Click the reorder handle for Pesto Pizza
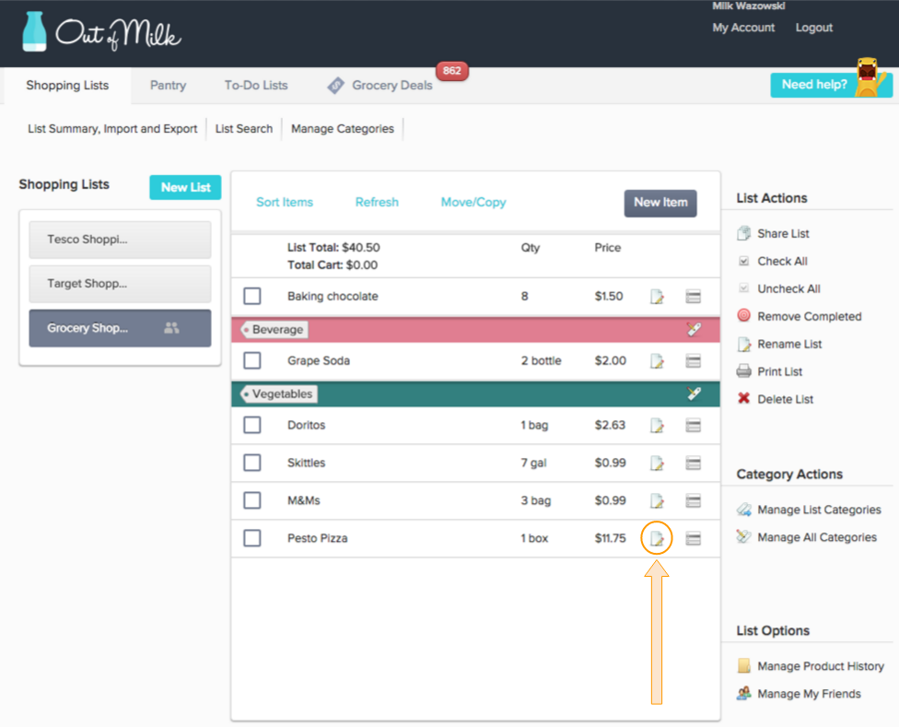899x727 pixels. click(694, 538)
